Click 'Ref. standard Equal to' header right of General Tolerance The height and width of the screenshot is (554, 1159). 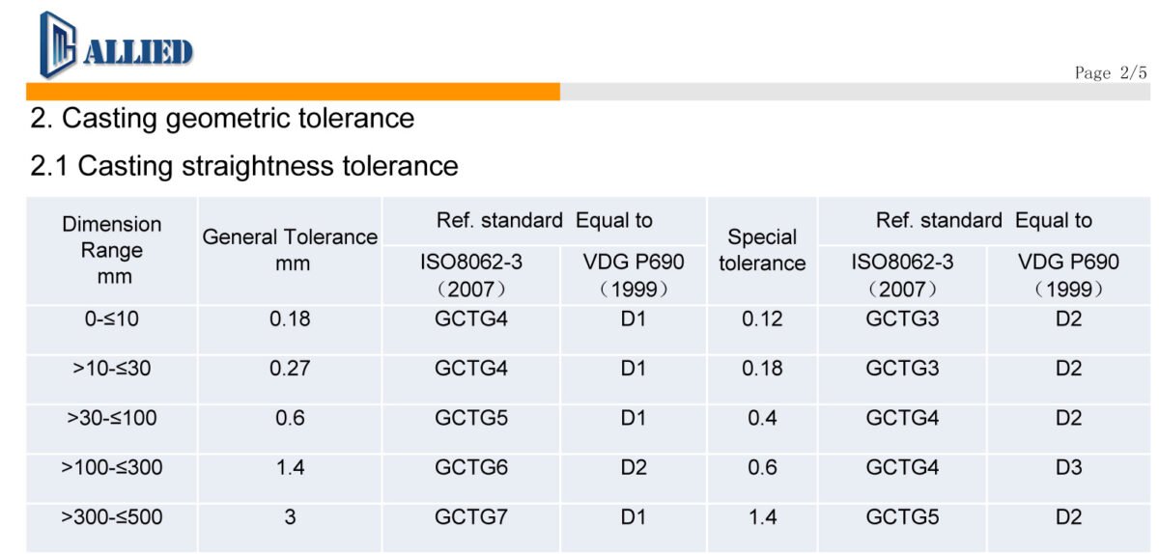(x=545, y=220)
